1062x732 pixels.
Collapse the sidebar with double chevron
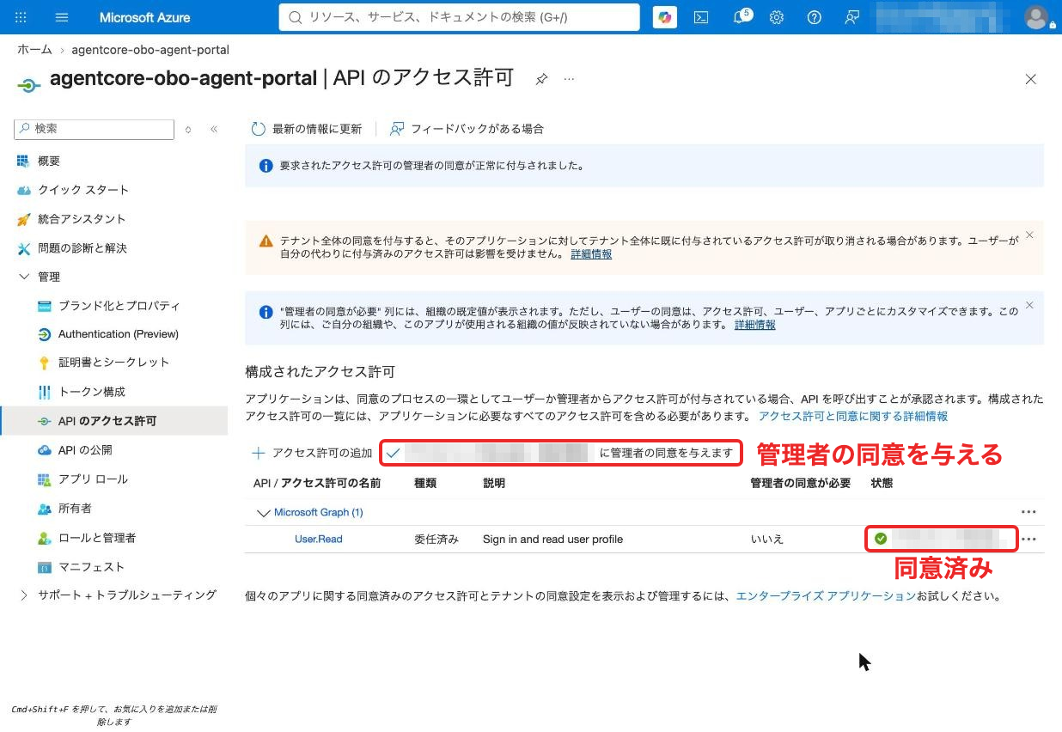[214, 129]
